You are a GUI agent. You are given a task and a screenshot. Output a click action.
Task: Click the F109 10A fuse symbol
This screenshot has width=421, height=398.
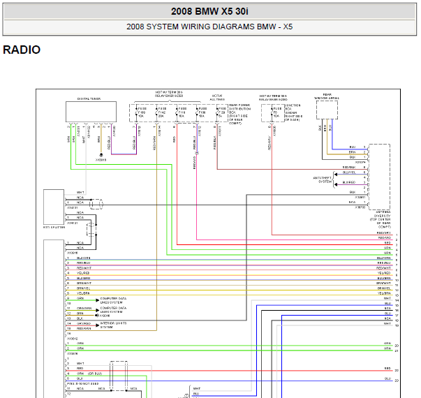[x=136, y=112]
